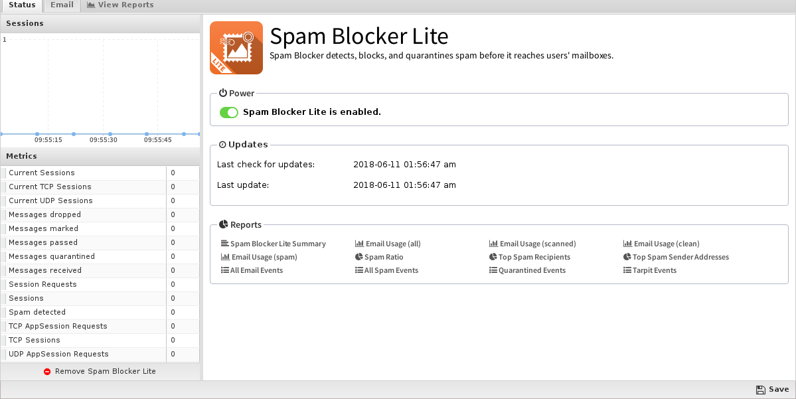Click bar chart icon for Email Usage (scanned)
796x399 pixels.
[x=493, y=244]
